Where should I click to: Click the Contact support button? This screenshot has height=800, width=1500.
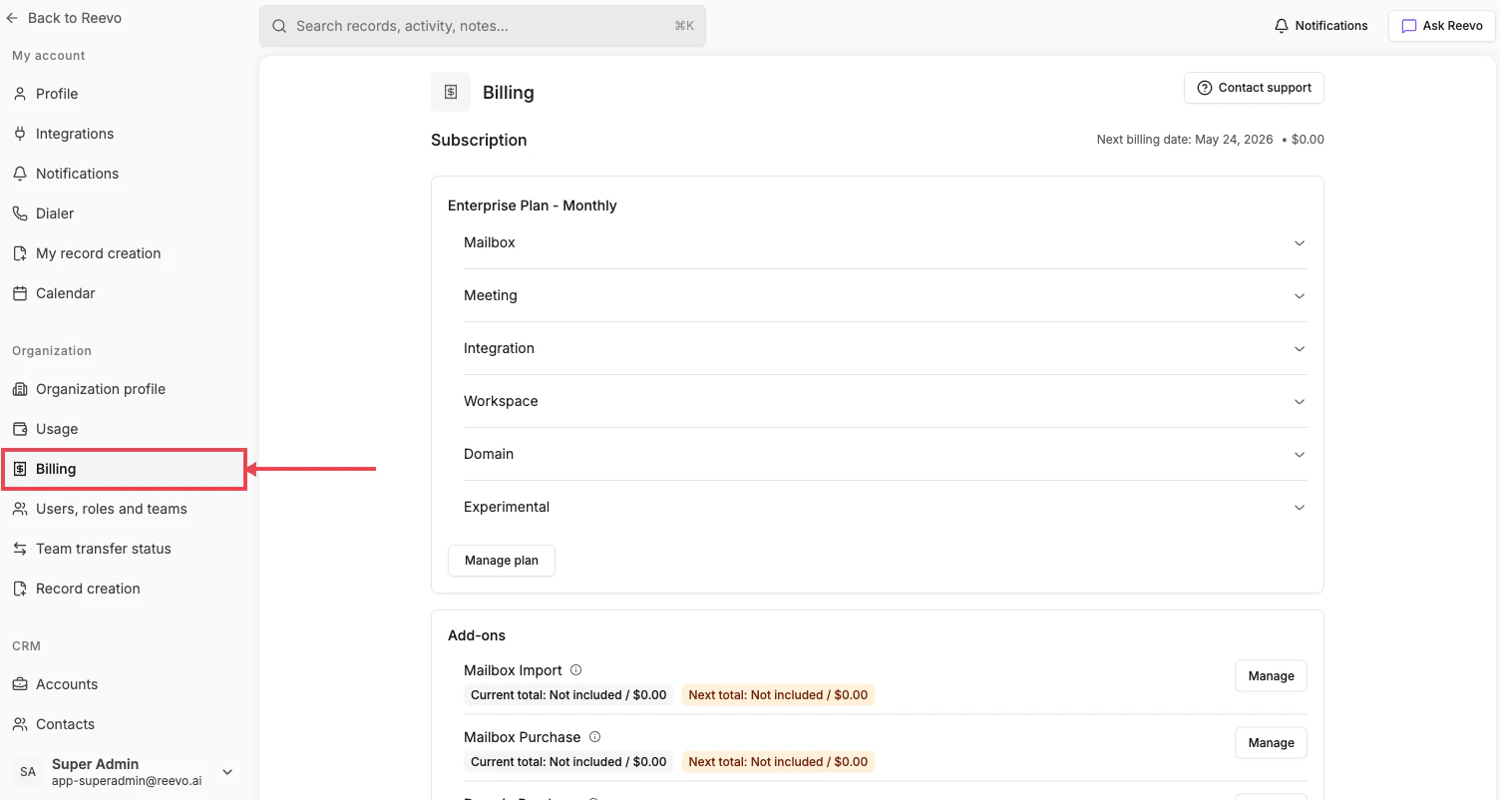1254,88
